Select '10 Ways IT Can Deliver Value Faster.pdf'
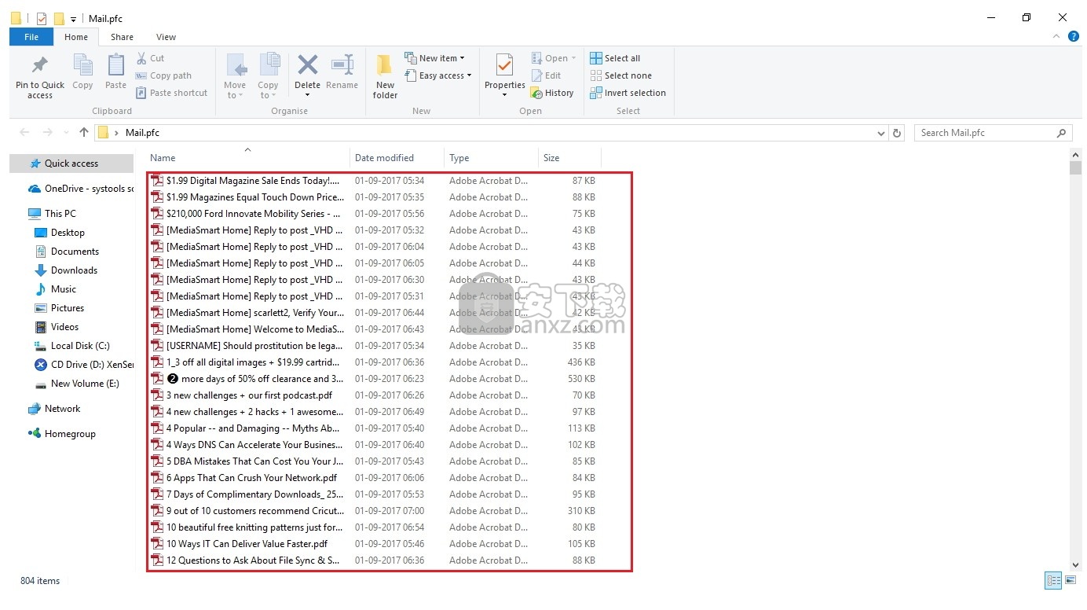The width and height of the screenshot is (1087, 610). (x=247, y=544)
